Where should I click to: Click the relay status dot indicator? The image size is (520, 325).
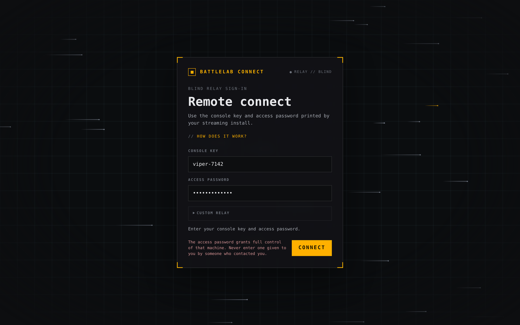point(291,72)
